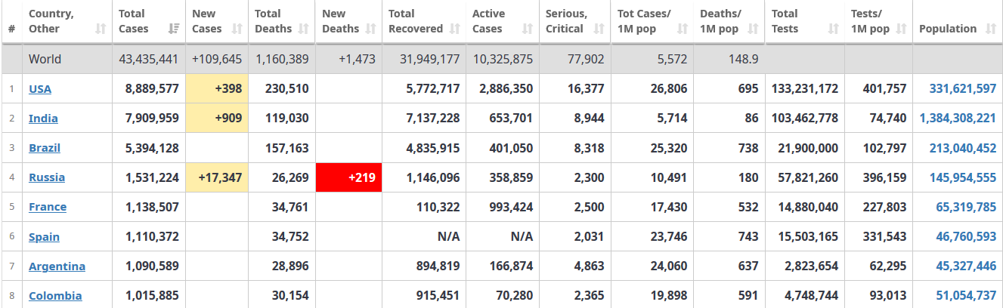Sort by Tests/1M pop arrows icon

[x=902, y=29]
